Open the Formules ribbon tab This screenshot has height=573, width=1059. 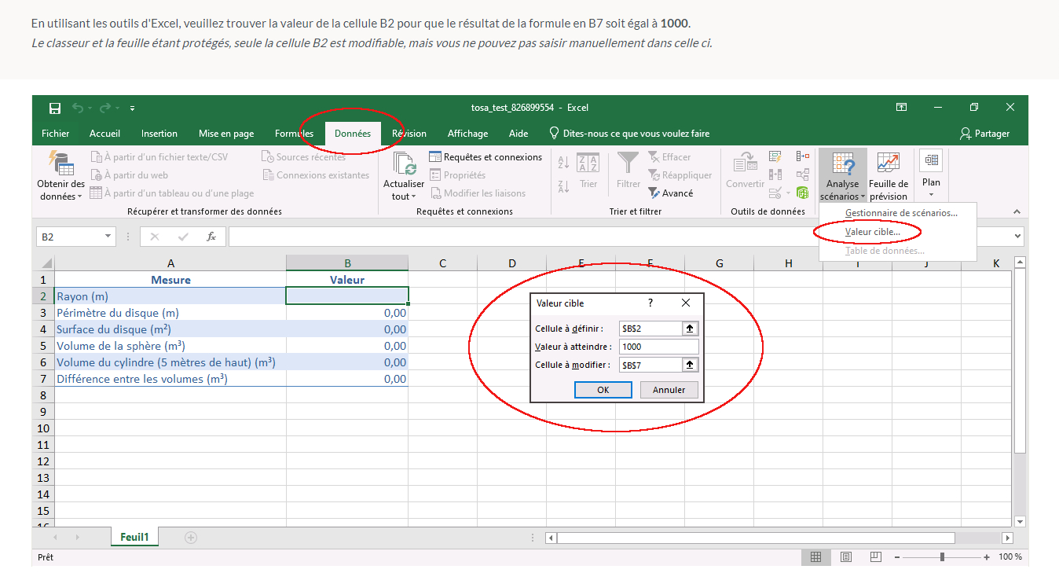[x=294, y=134]
